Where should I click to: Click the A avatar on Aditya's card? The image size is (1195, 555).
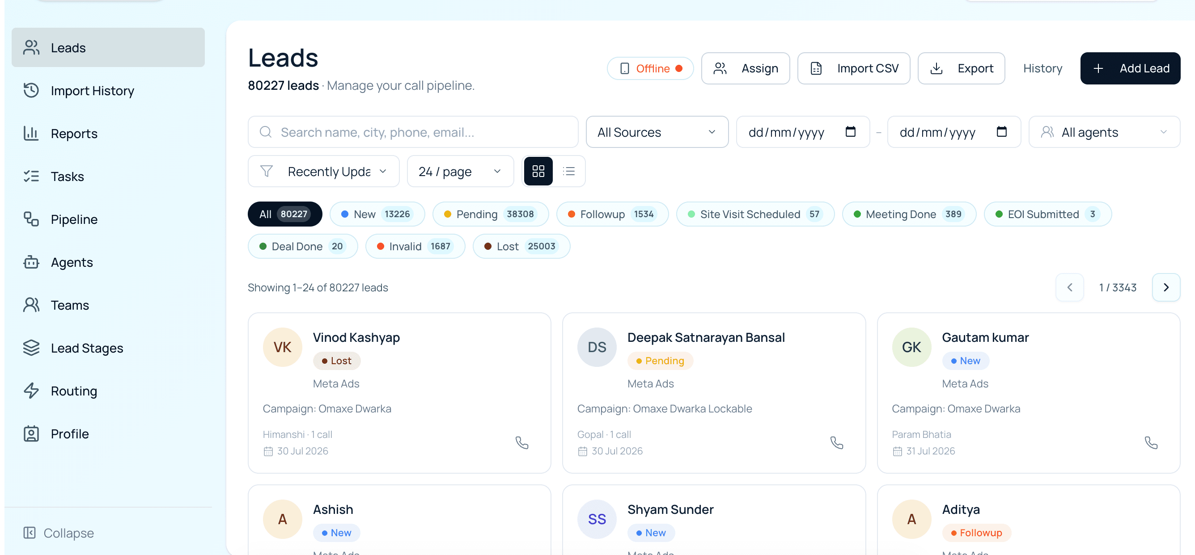coord(911,519)
